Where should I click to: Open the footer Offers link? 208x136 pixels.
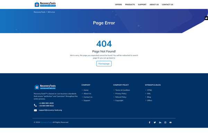coord(149,100)
